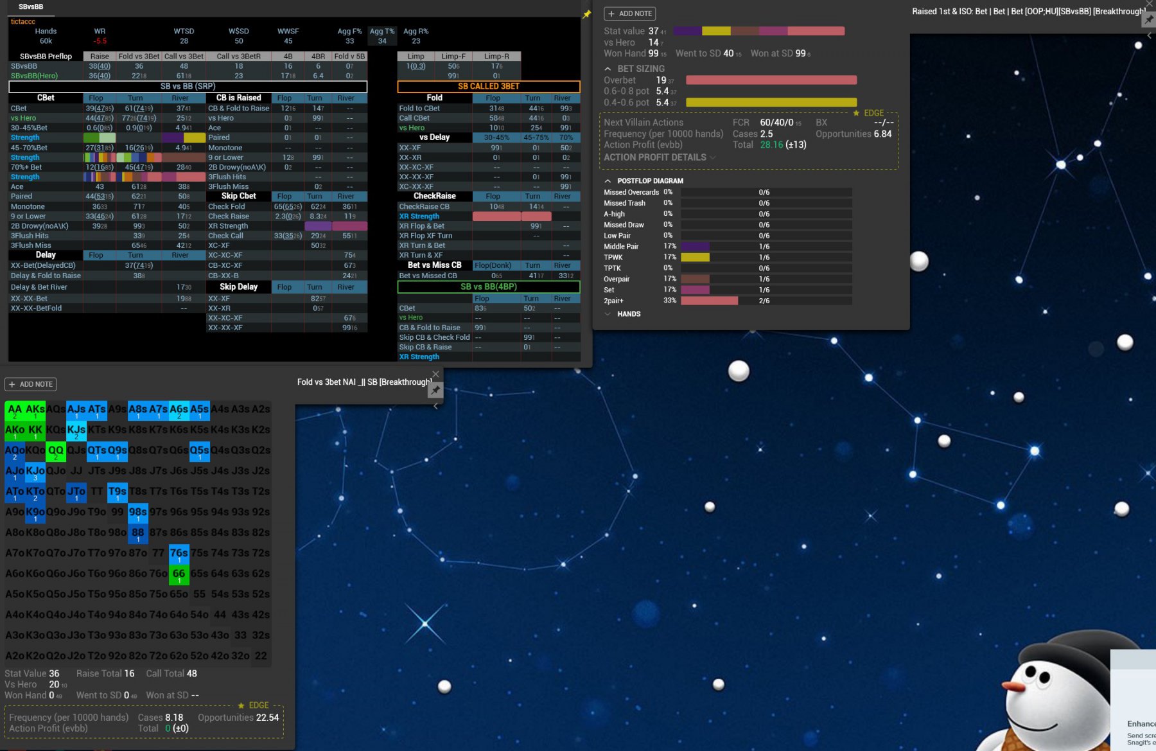Image resolution: width=1156 pixels, height=751 pixels.
Task: Click collapse arrow on Fold vs 3bet popup
Action: 435,406
